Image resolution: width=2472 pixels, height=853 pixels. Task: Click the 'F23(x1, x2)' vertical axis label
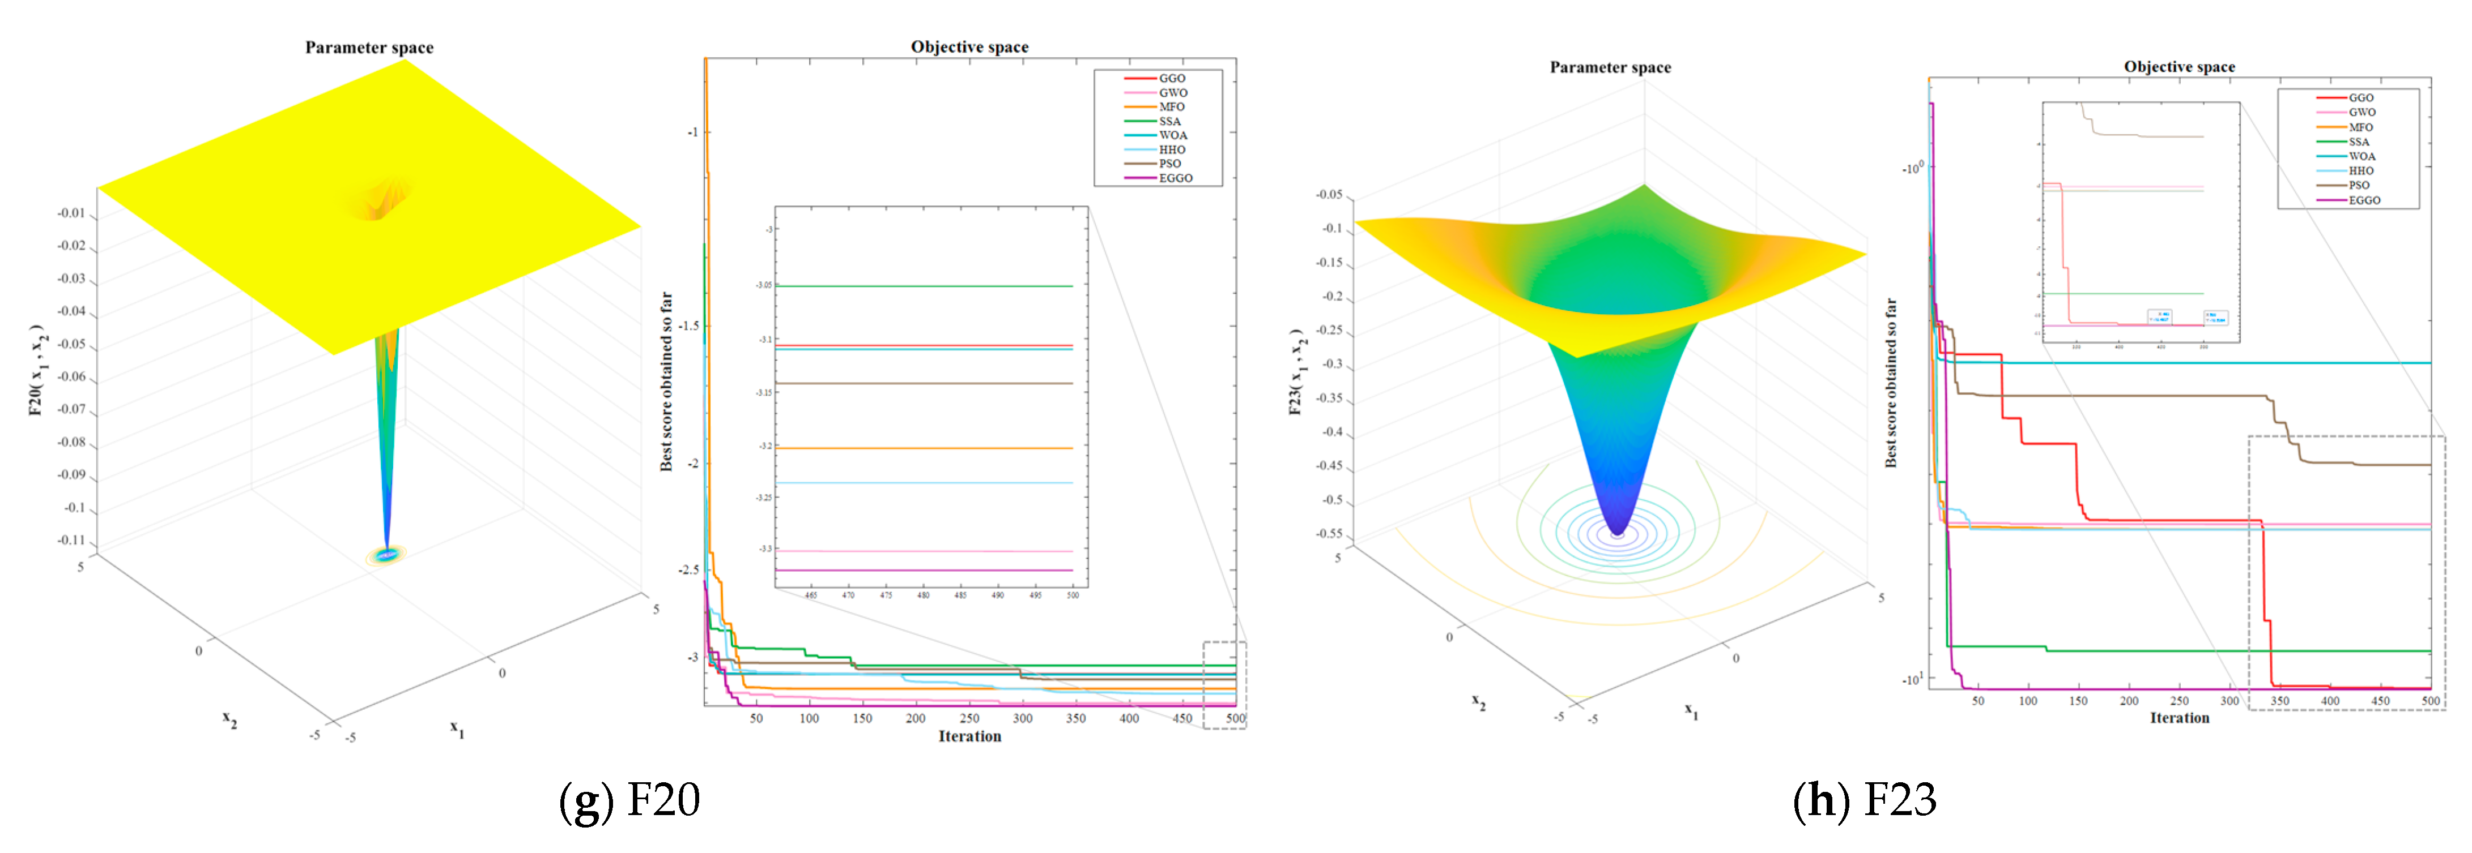click(x=1296, y=372)
